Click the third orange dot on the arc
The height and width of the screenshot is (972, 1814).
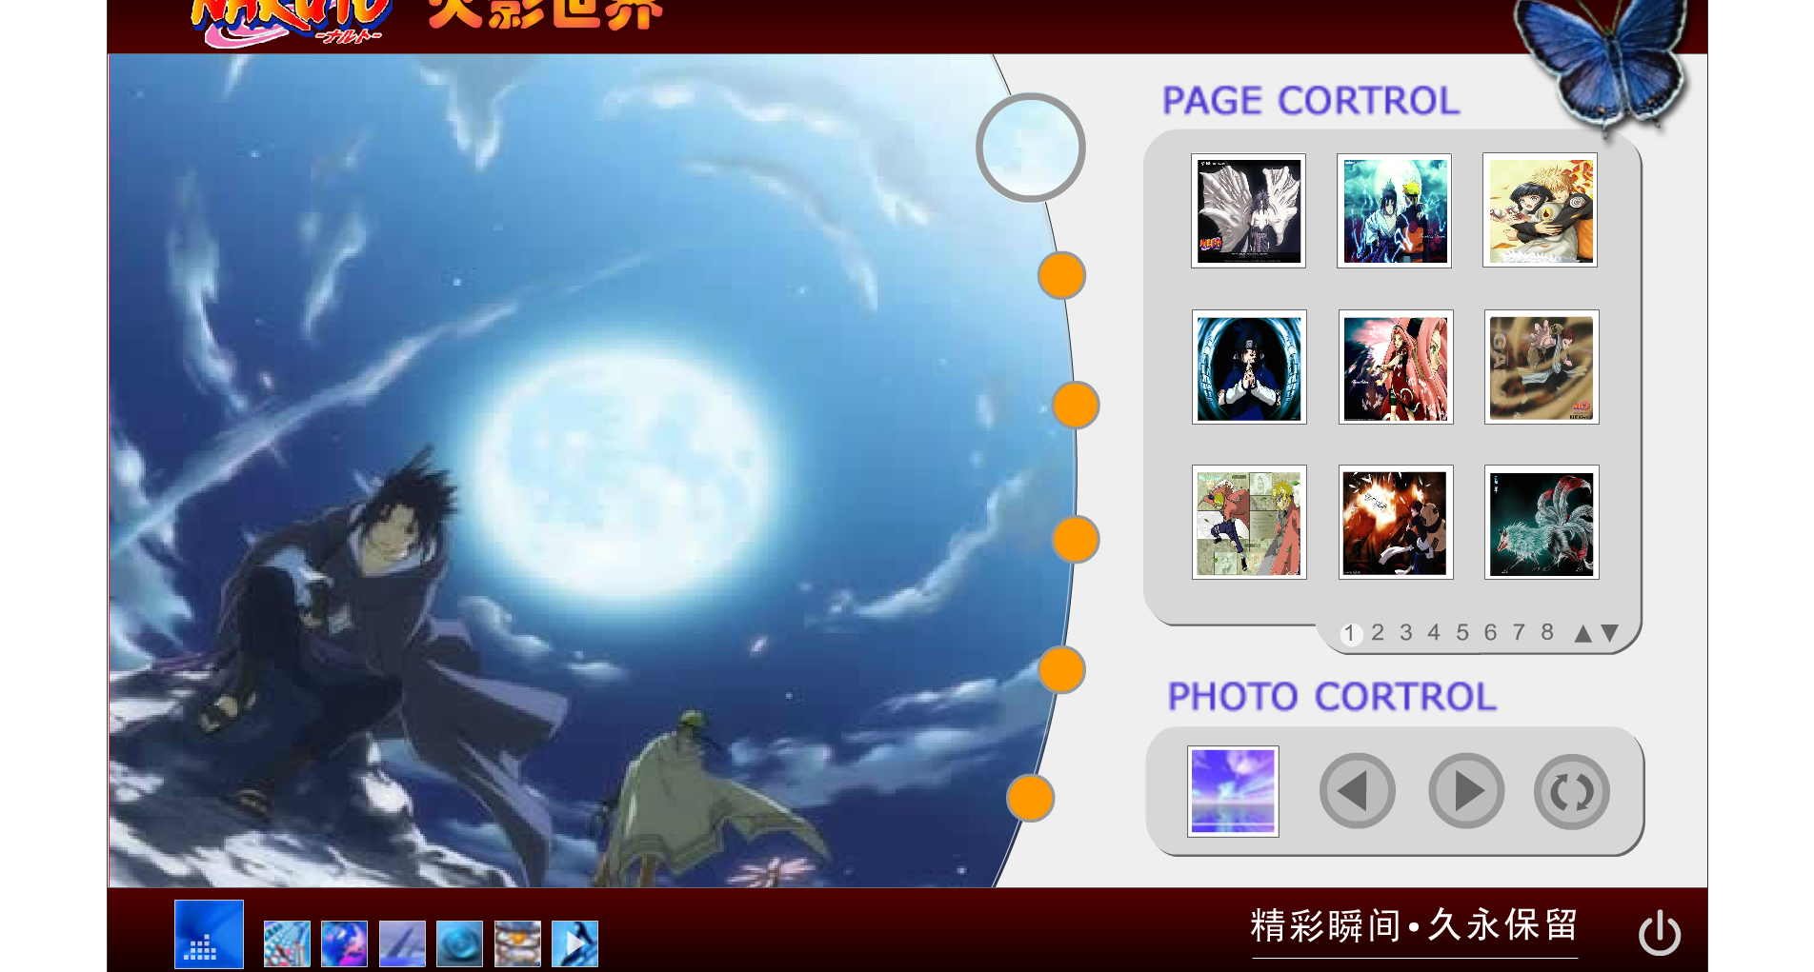(1076, 540)
